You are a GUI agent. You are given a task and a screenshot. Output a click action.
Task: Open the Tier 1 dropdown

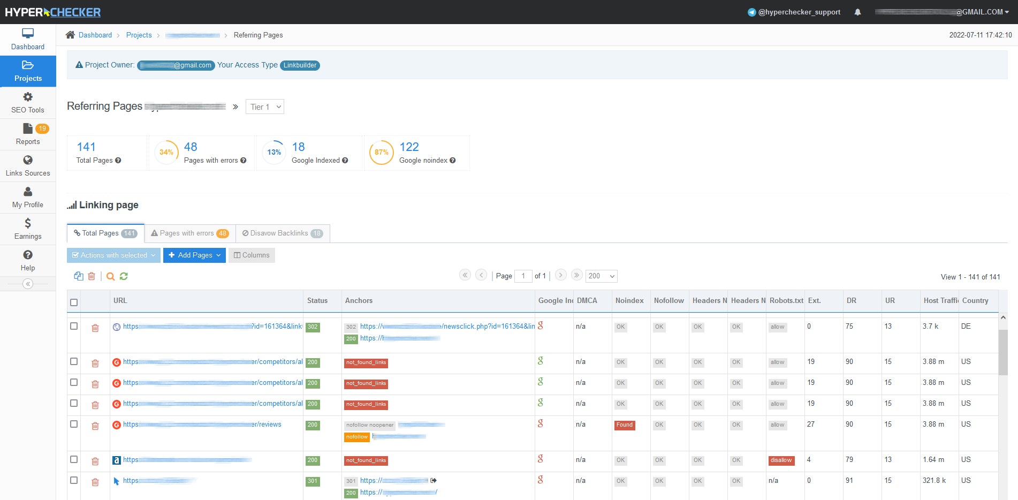click(265, 107)
